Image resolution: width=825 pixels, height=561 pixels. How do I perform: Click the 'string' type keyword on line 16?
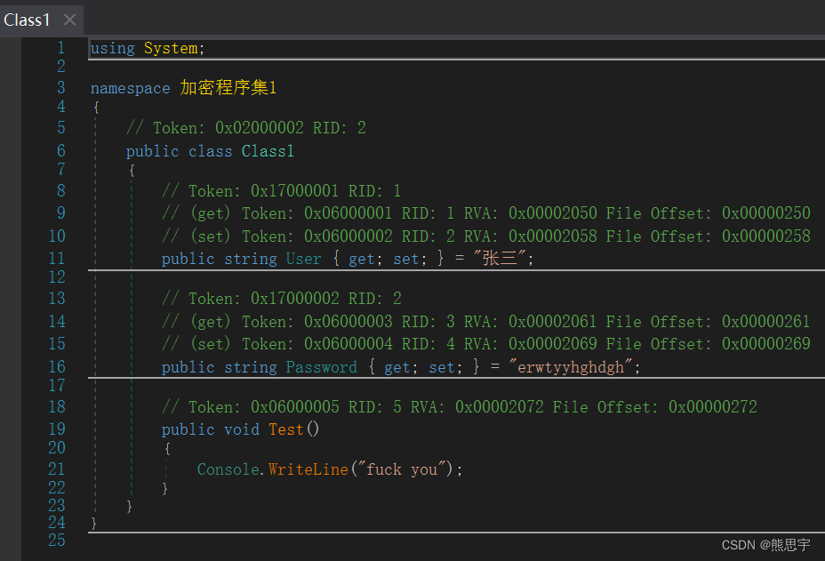[x=251, y=367]
